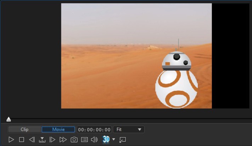Stop the preview playback
Image resolution: width=252 pixels, height=146 pixels.
coord(22,140)
